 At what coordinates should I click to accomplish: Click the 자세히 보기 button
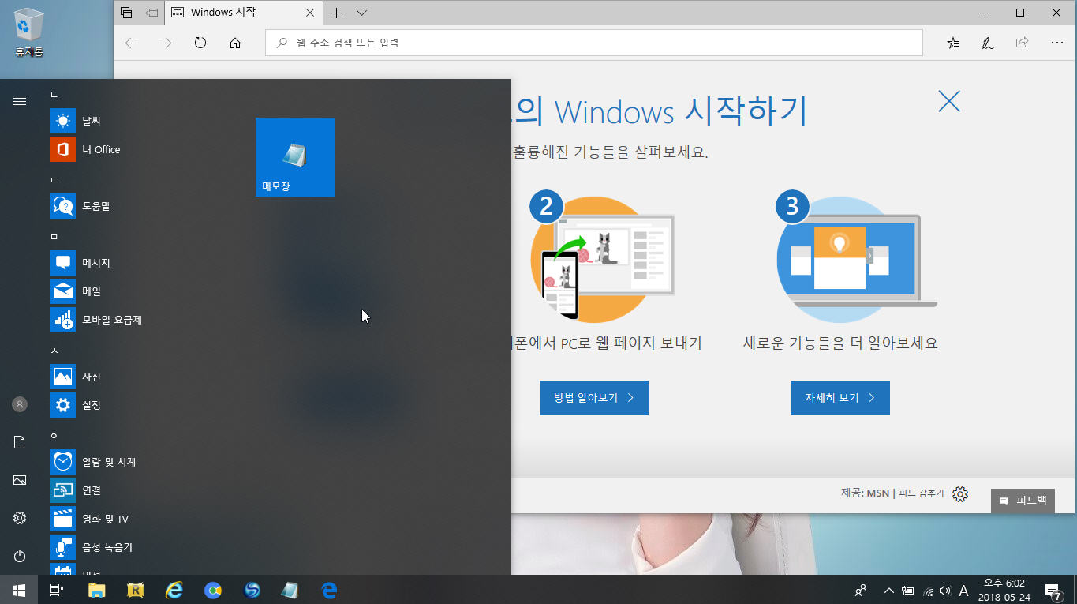(840, 398)
